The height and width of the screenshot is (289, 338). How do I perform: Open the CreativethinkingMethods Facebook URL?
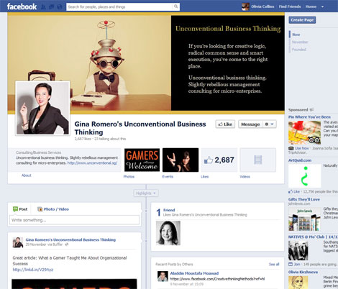point(217,279)
